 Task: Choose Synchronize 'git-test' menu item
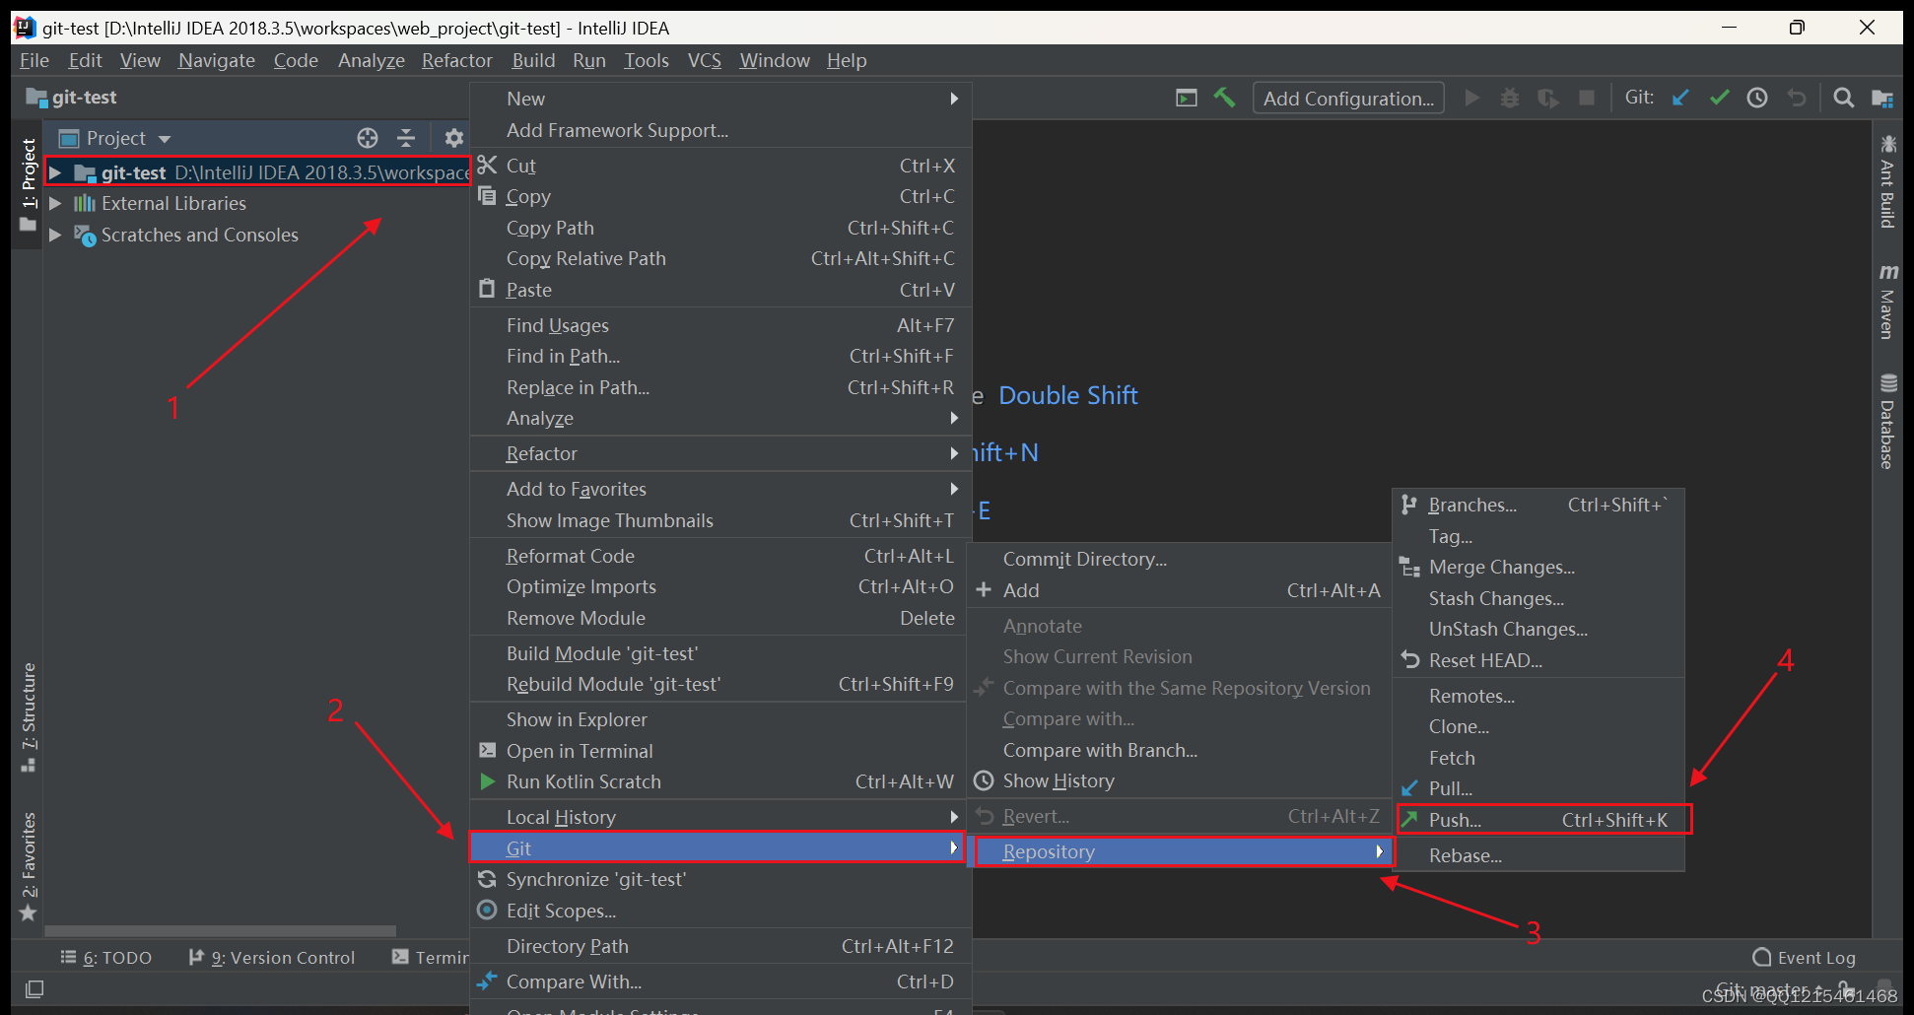[x=720, y=879]
